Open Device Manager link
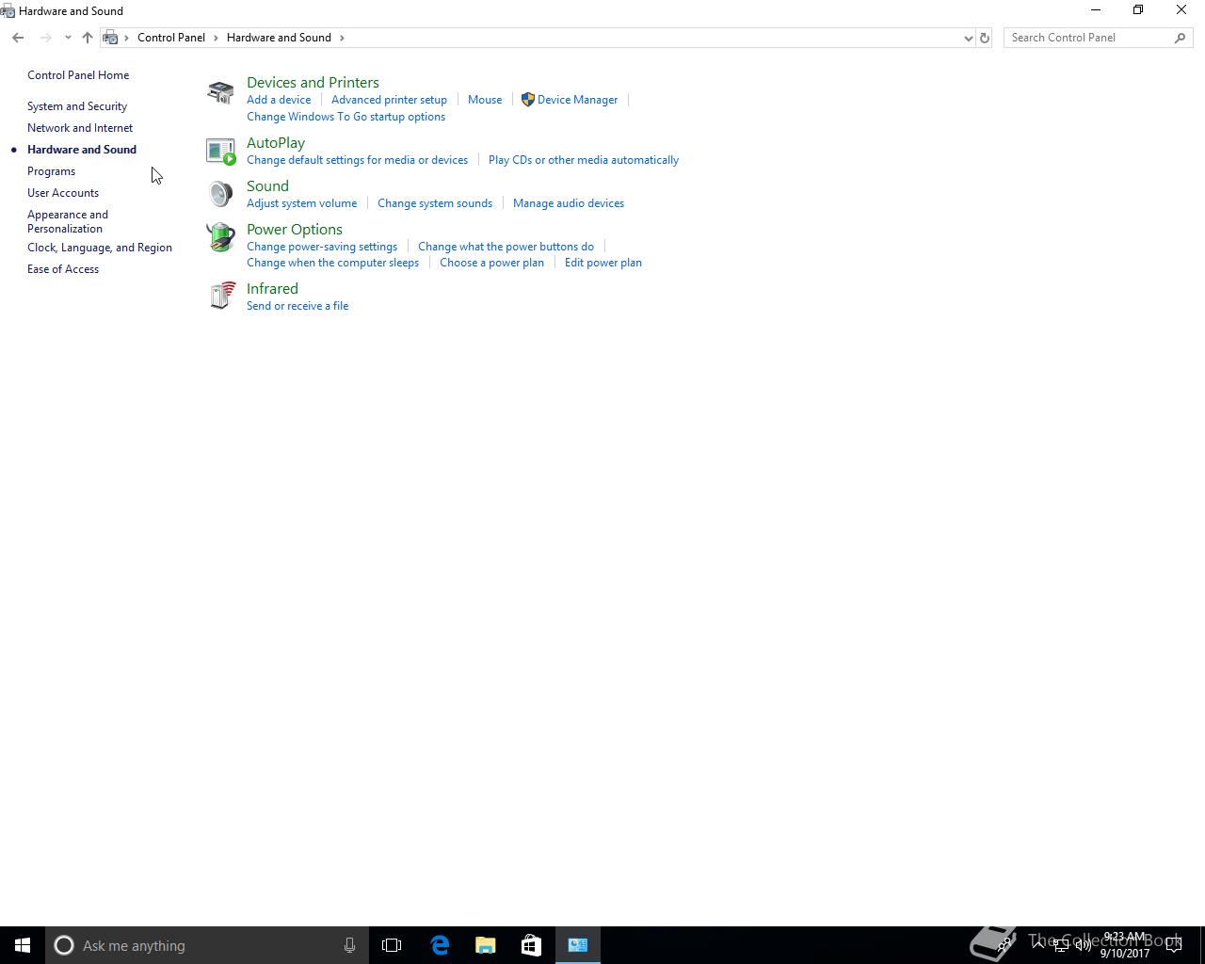The height and width of the screenshot is (964, 1205). tap(577, 100)
